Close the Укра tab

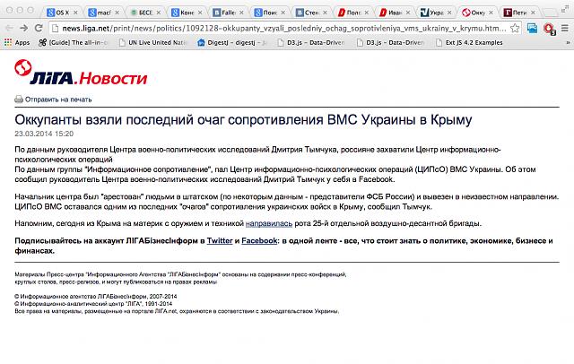pos(449,13)
